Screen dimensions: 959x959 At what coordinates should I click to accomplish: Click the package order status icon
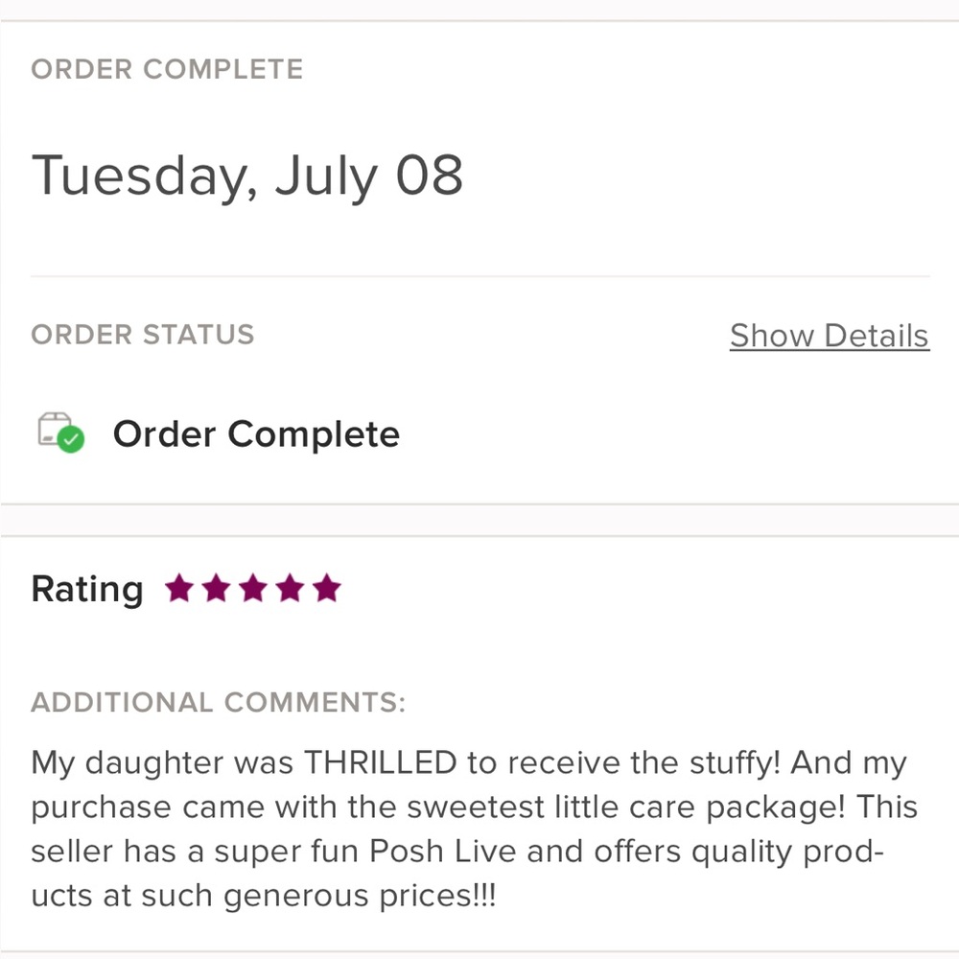[55, 429]
